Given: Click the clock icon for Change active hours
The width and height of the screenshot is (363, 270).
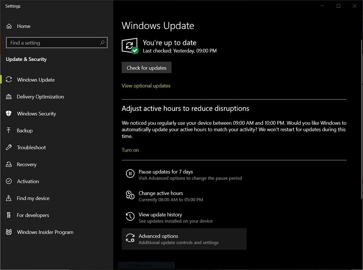Looking at the screenshot, I should [x=130, y=195].
